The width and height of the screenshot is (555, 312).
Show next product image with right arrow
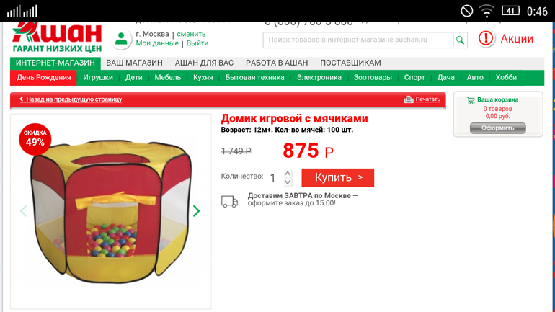pos(197,211)
